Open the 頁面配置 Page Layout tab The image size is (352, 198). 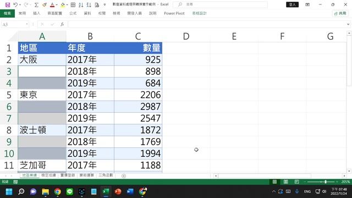tap(55, 13)
